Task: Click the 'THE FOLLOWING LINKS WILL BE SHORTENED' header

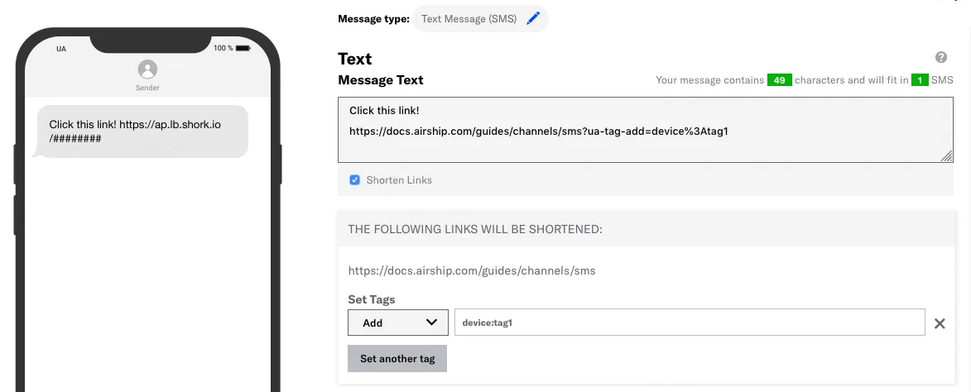Action: (474, 229)
